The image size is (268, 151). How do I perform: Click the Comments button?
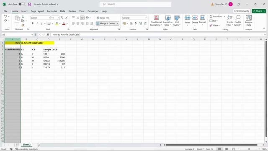point(241,11)
